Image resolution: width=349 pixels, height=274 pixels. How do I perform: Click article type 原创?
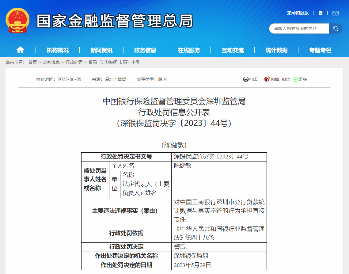tap(162, 79)
